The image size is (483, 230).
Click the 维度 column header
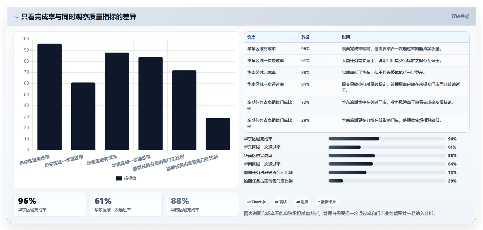pos(251,37)
